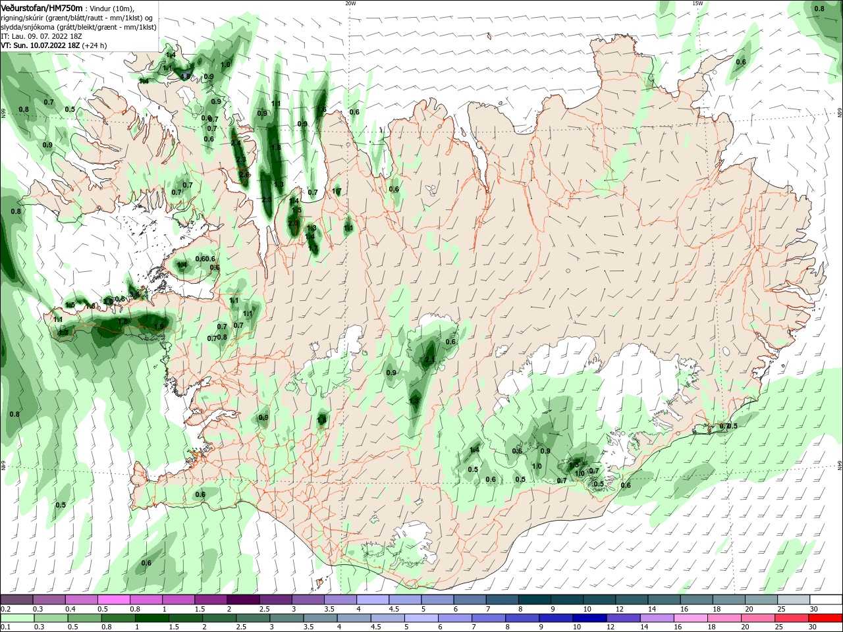Select the light pink 16–18 rain legend swatch

coord(690,618)
